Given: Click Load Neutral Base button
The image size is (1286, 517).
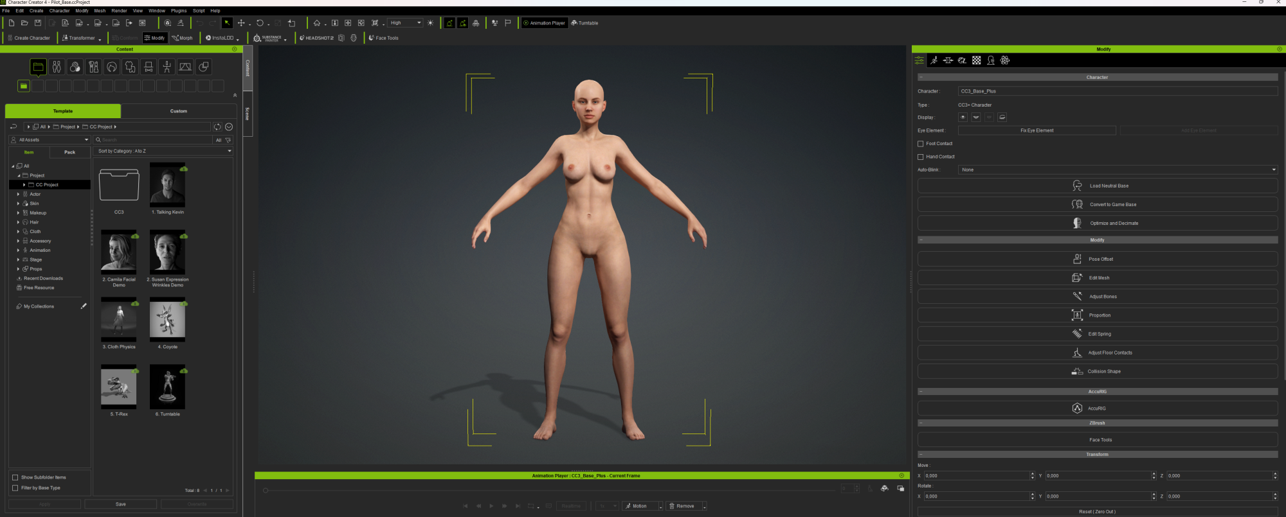Looking at the screenshot, I should tap(1097, 186).
